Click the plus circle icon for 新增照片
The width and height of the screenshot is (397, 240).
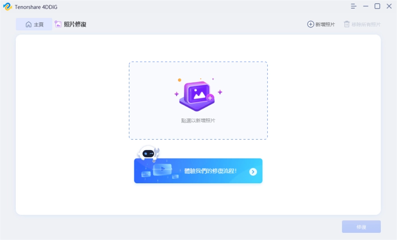(310, 24)
